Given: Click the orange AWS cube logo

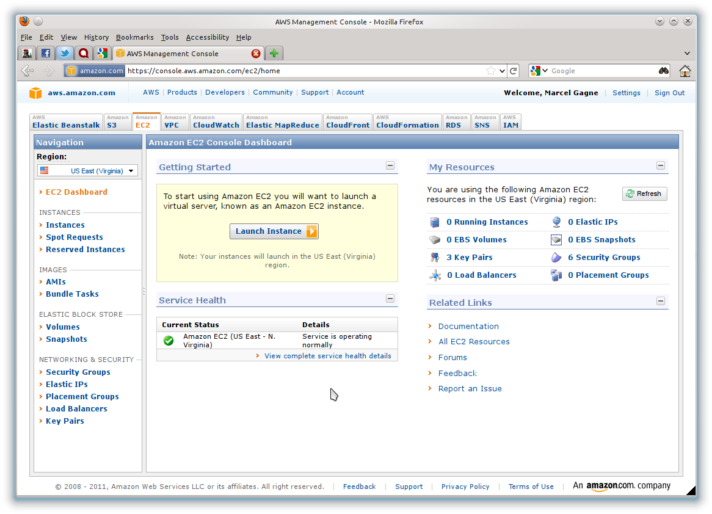Looking at the screenshot, I should click(35, 93).
